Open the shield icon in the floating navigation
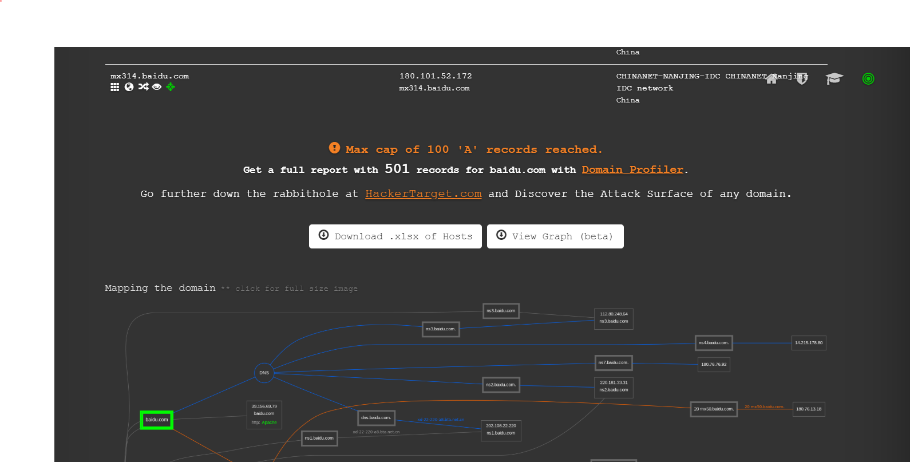The height and width of the screenshot is (462, 910). (802, 78)
